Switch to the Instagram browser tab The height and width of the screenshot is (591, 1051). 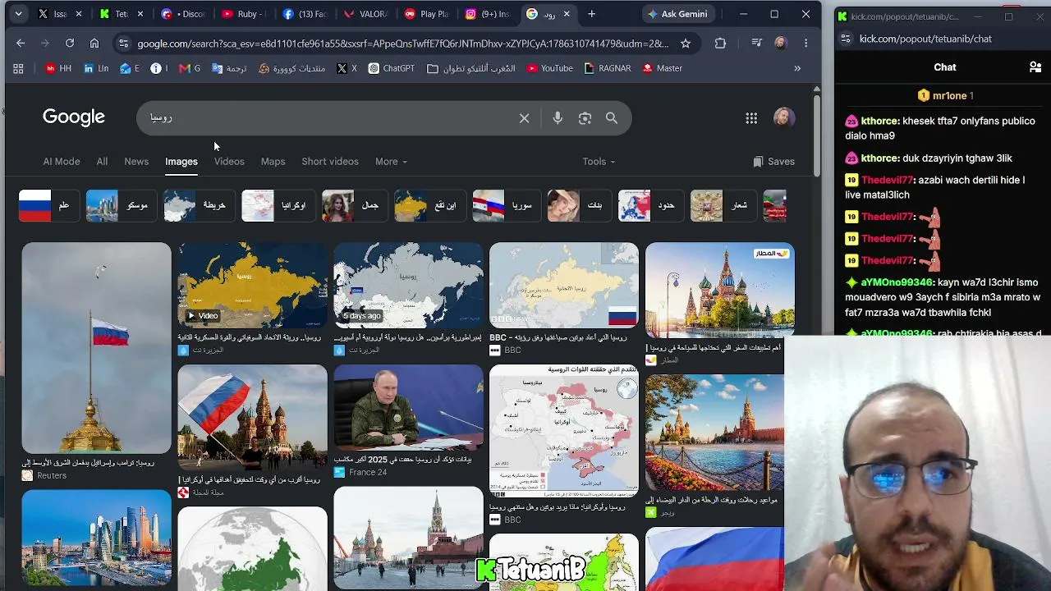tap(487, 14)
